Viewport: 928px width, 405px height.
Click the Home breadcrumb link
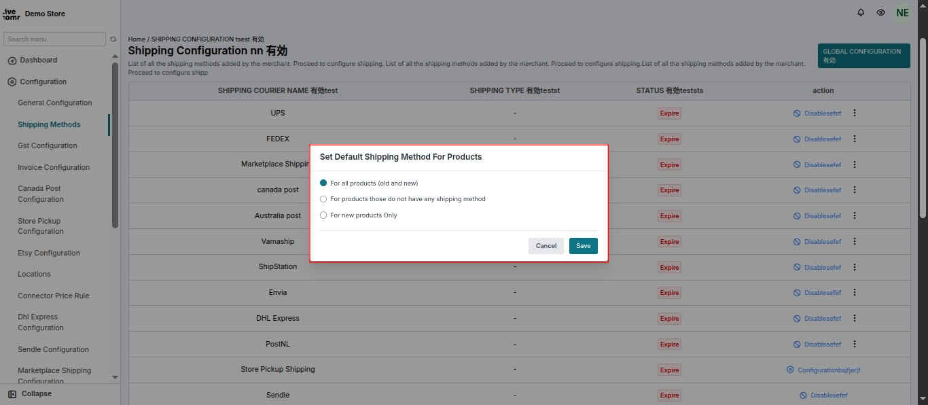pos(137,40)
